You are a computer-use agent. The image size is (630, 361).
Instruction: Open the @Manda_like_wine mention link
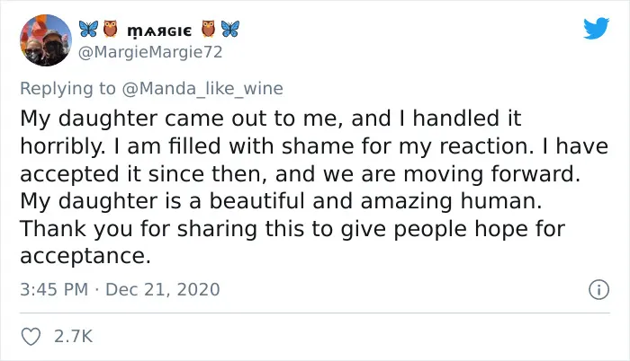coord(202,88)
